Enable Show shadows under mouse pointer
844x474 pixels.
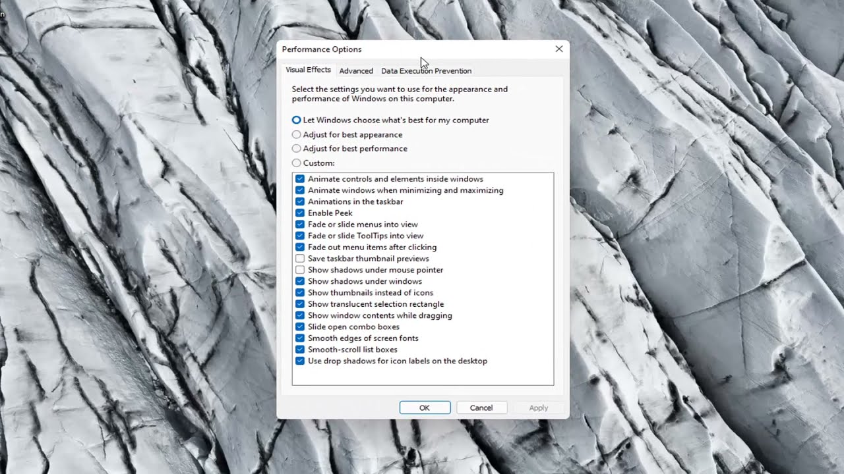point(300,270)
